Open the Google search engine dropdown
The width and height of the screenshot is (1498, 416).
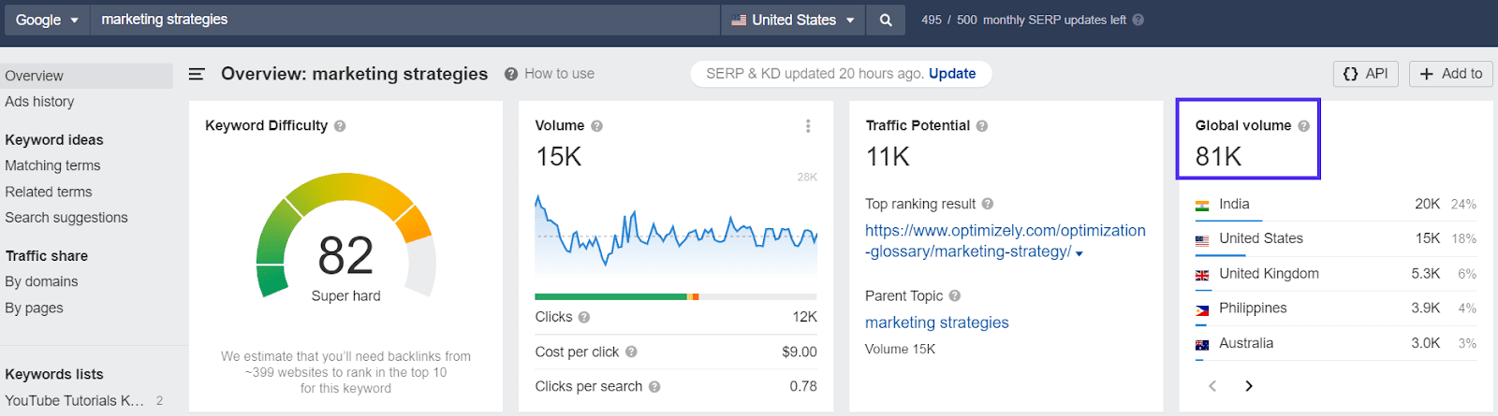46,20
